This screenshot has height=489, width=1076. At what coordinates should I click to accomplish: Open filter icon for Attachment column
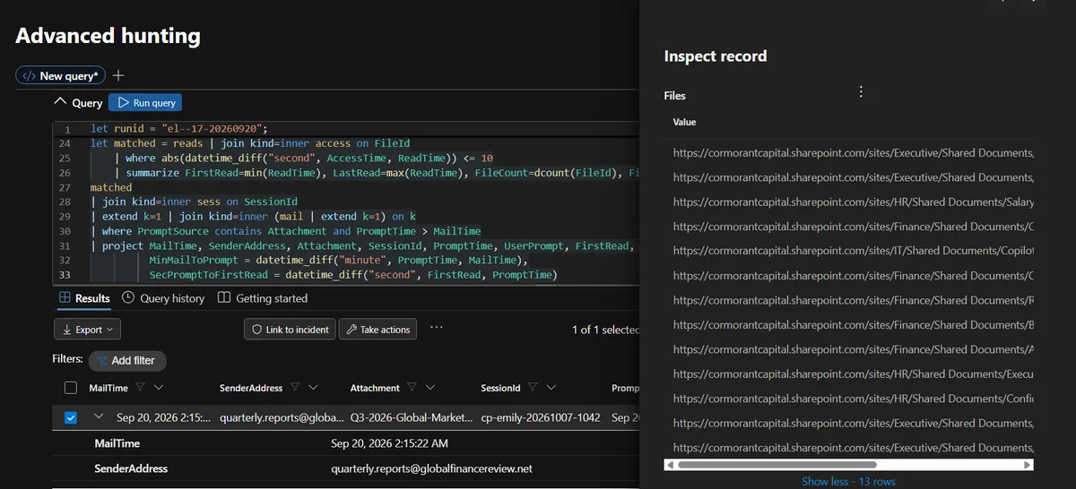(x=412, y=388)
